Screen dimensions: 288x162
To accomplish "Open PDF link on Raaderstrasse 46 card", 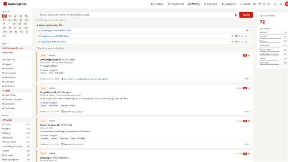I will [247, 144].
